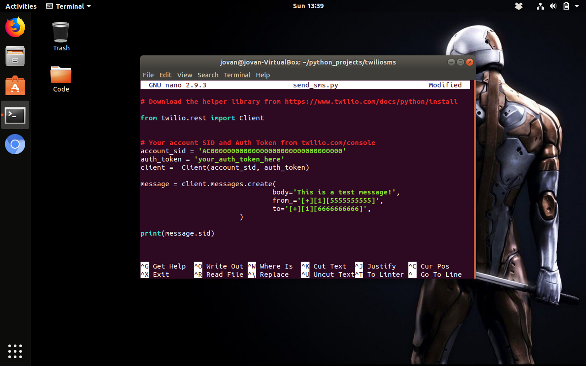Click the '^O Write Out' nano shortcut
Image resolution: width=586 pixels, height=366 pixels.
[x=219, y=266]
